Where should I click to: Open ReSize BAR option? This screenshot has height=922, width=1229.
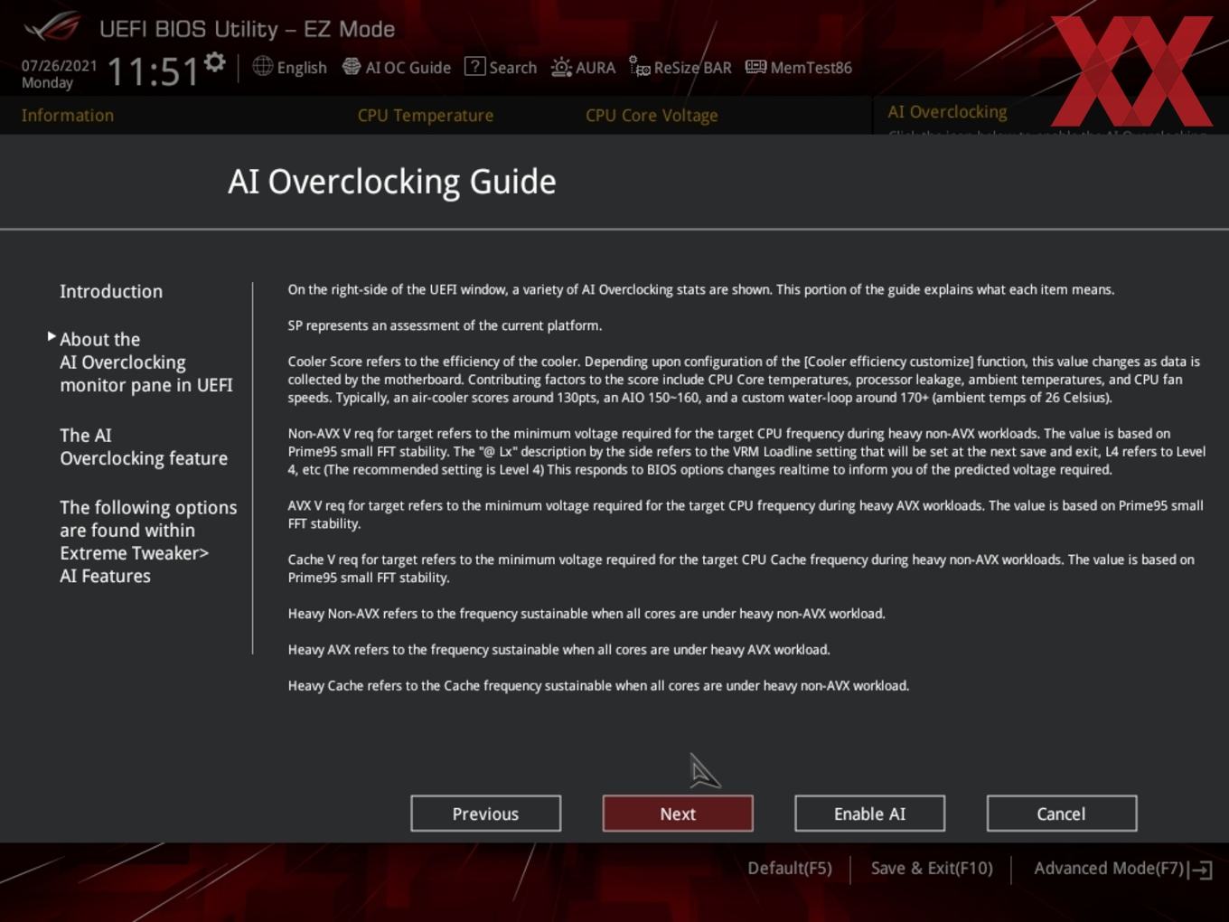pos(692,67)
